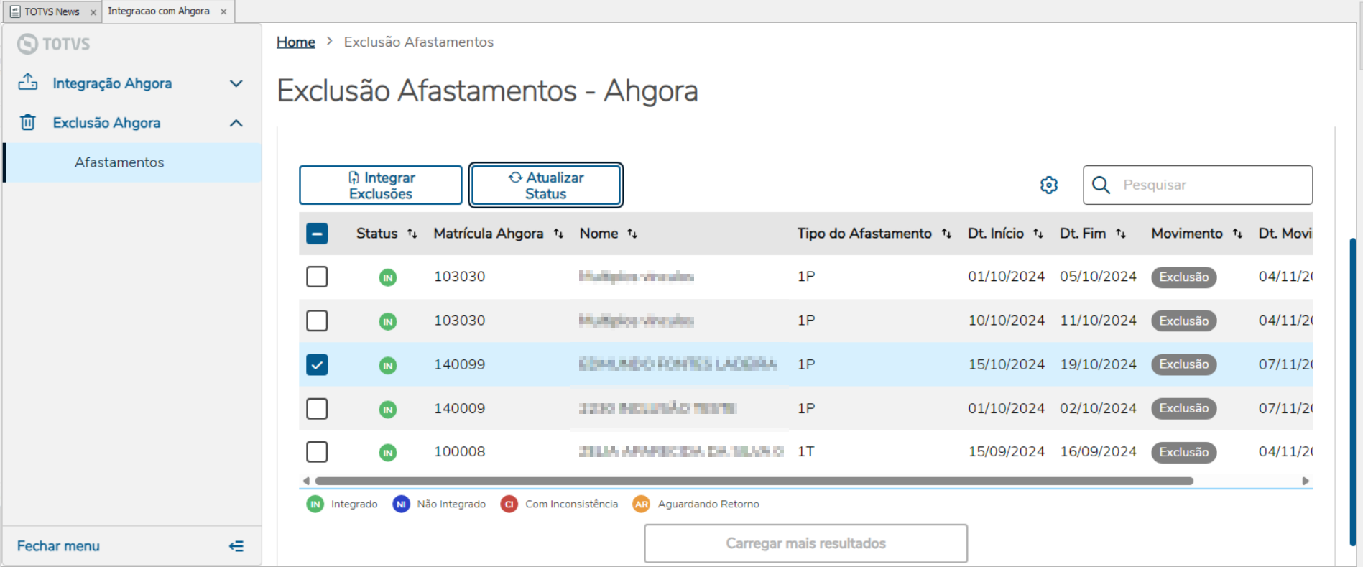Viewport: 1363px width, 567px height.
Task: Click the Com Inconsistência legend icon
Action: 509,504
